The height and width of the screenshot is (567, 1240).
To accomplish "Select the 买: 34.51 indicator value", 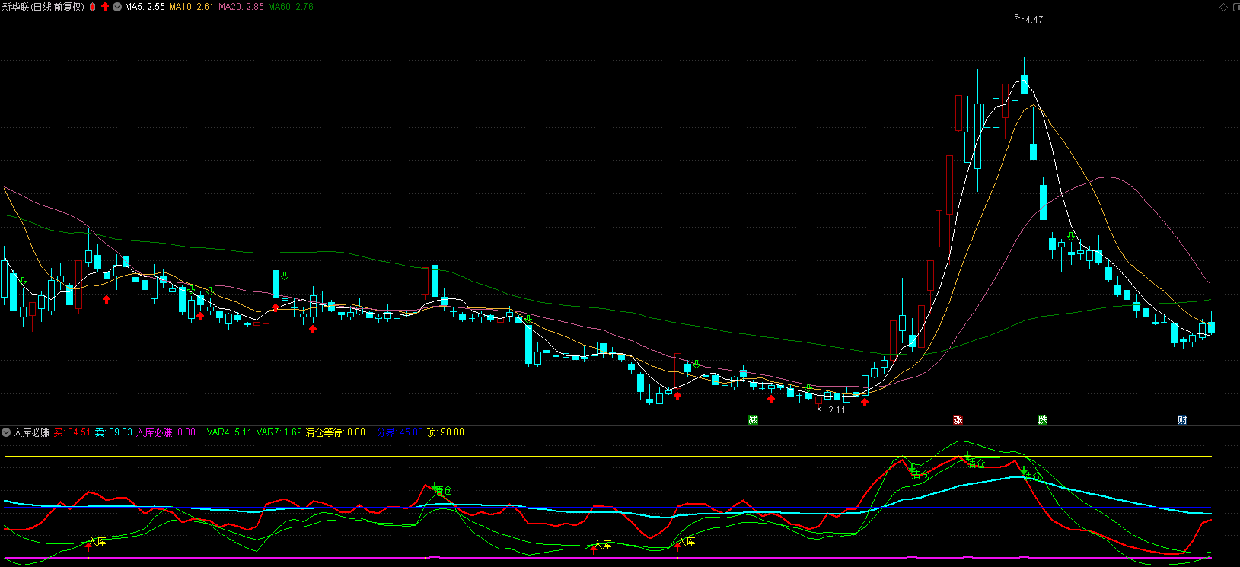I will coord(72,432).
